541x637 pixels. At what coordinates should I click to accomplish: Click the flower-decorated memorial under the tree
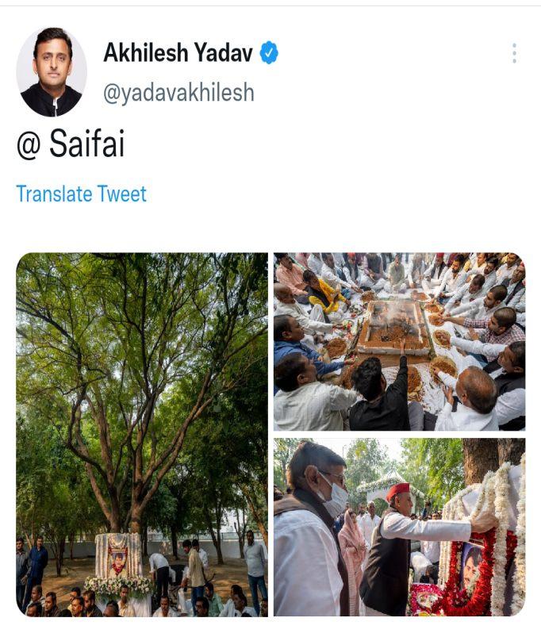click(x=117, y=565)
